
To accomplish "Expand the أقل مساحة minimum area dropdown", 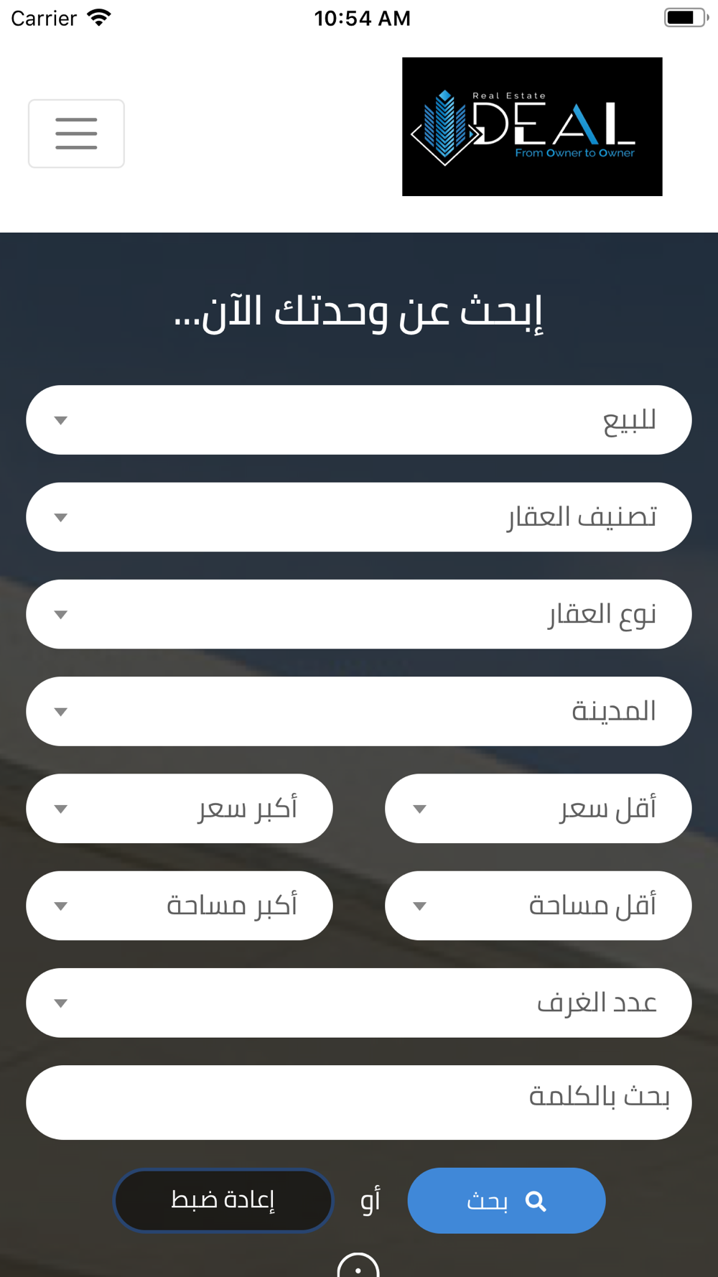I will pyautogui.click(x=538, y=906).
